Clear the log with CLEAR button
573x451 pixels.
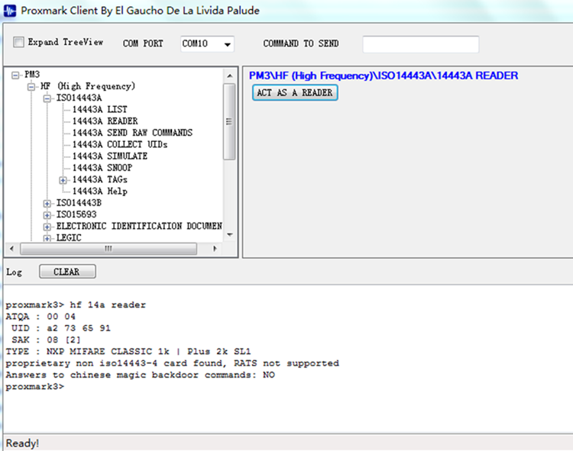pos(65,272)
